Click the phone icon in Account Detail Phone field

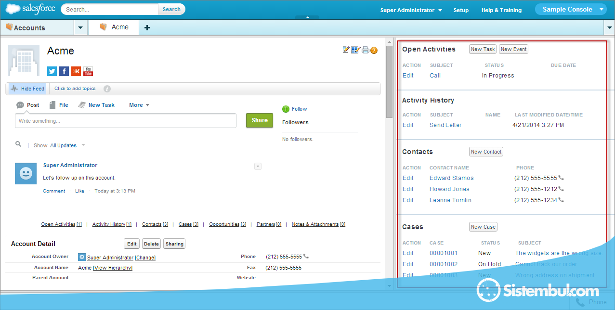(306, 256)
